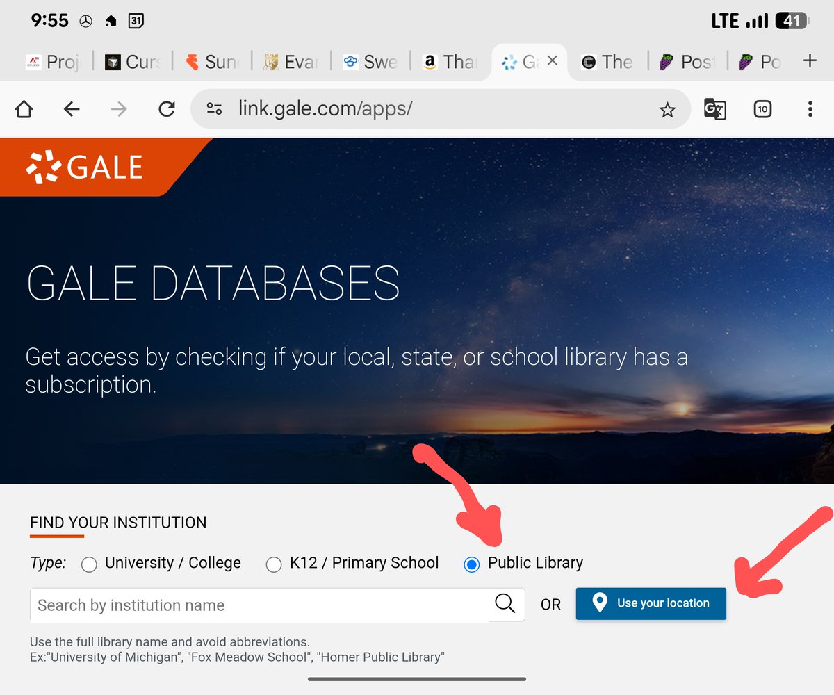Reload the Gale page
The width and height of the screenshot is (834, 695).
[x=166, y=109]
